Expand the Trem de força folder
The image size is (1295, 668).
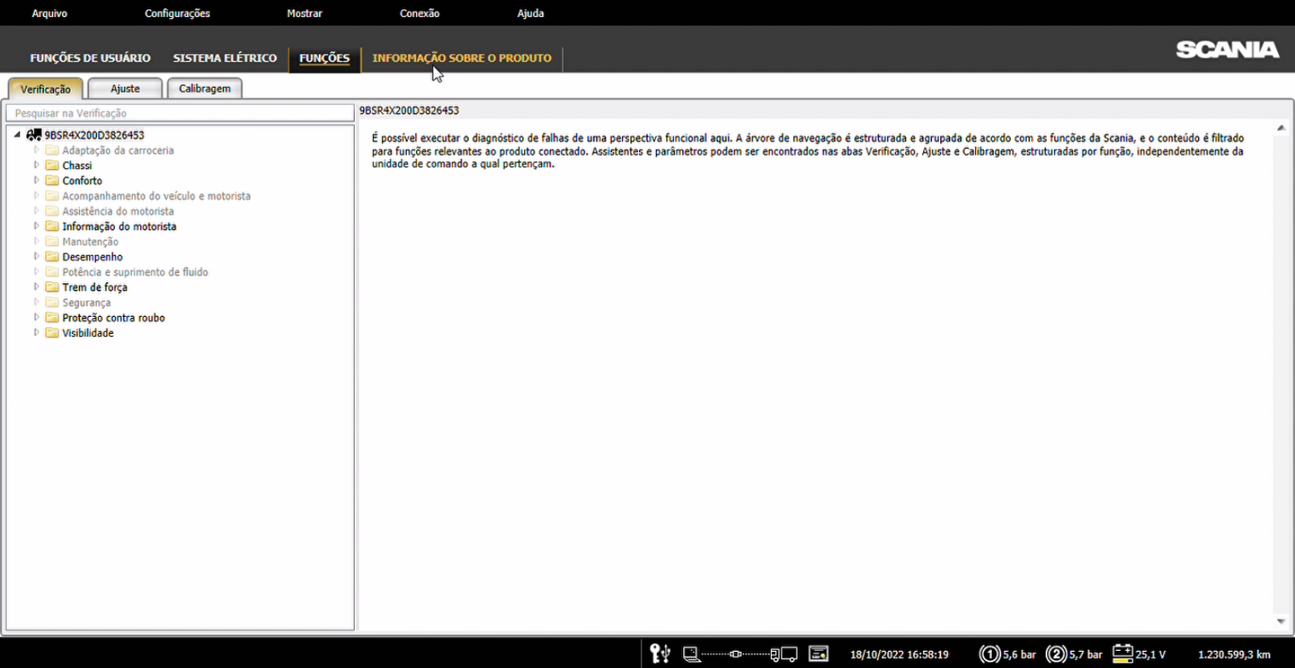pos(37,287)
